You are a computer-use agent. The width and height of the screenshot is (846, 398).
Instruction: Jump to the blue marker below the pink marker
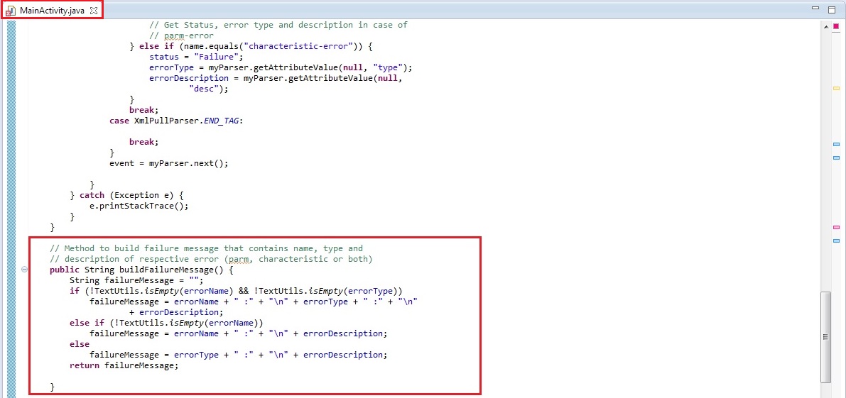[836, 240]
